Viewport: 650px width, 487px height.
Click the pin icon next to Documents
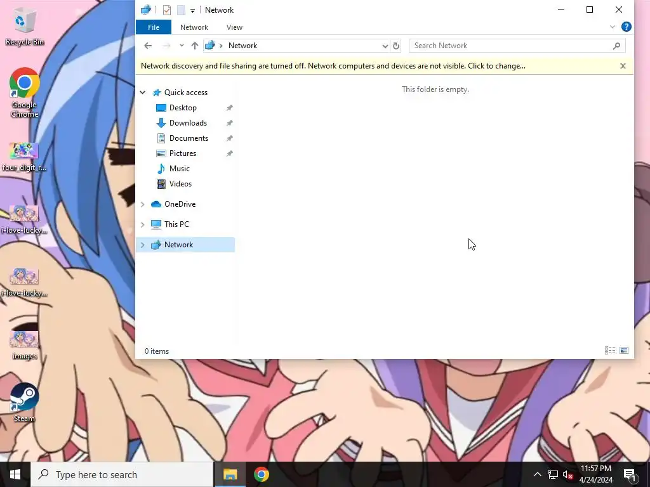coord(229,138)
